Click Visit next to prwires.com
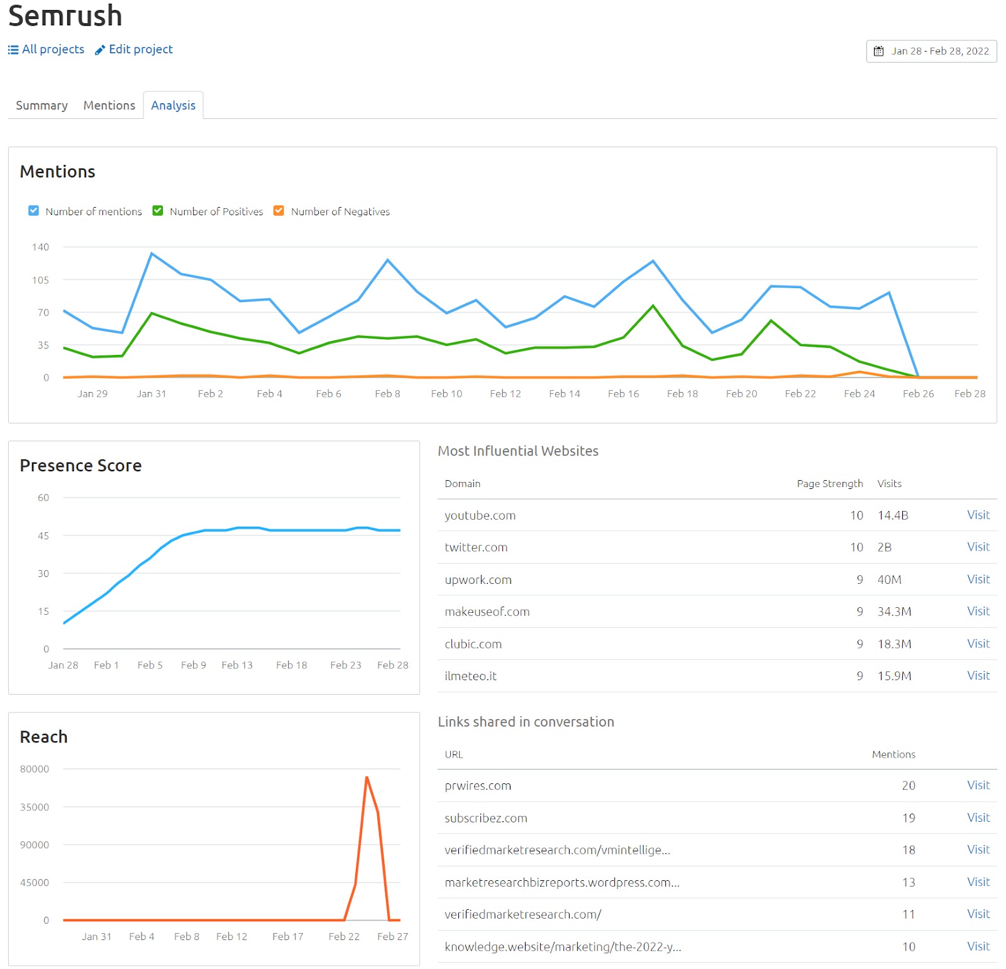 978,785
